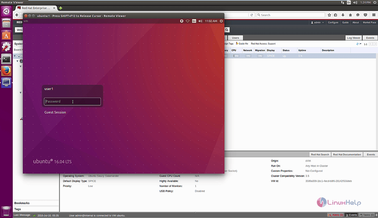The image size is (378, 218).
Task: Open Events sub-tab in details pane
Action: (x=371, y=154)
